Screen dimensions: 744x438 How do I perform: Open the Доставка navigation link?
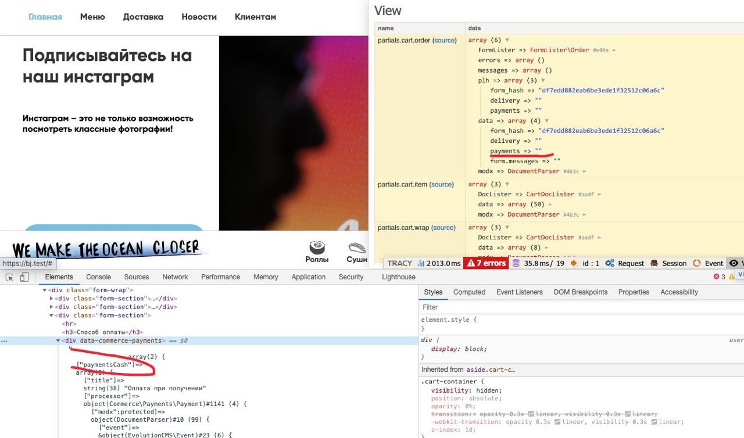click(x=143, y=17)
